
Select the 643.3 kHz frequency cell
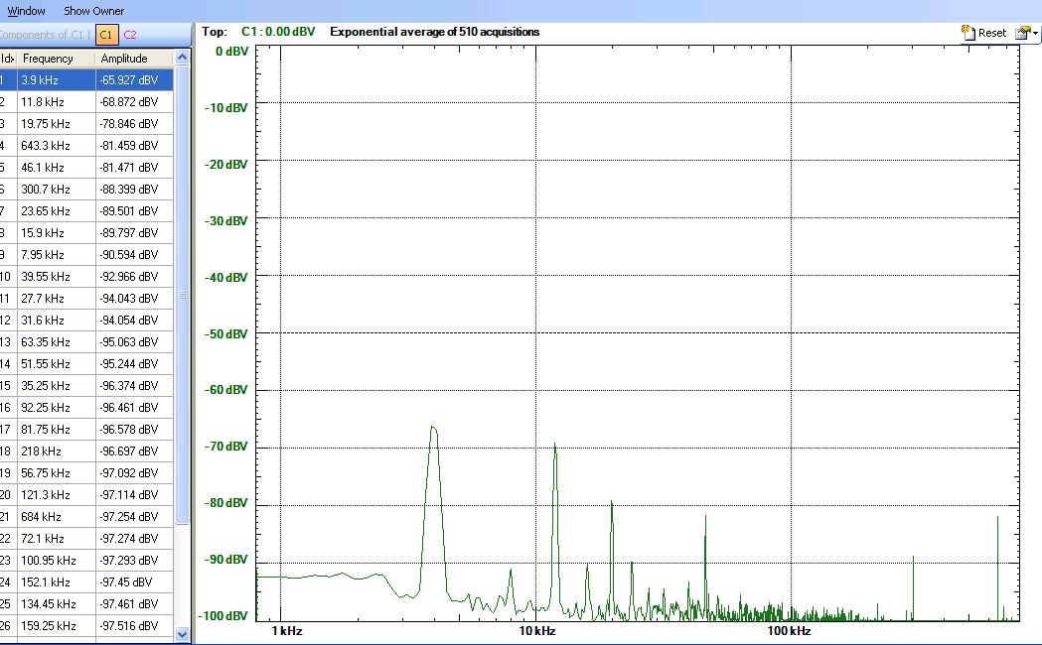click(57, 145)
